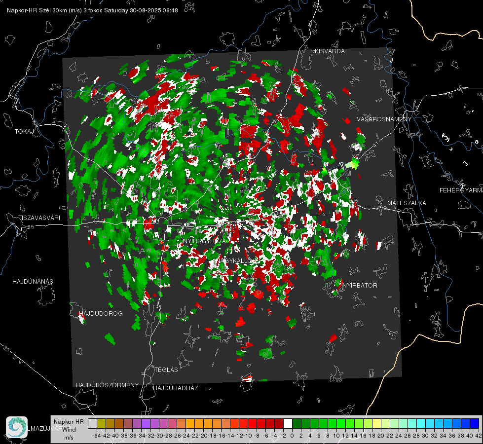The width and height of the screenshot is (483, 444).
Task: Click the NYÍRBÁTOR town label
Action: pyautogui.click(x=360, y=286)
